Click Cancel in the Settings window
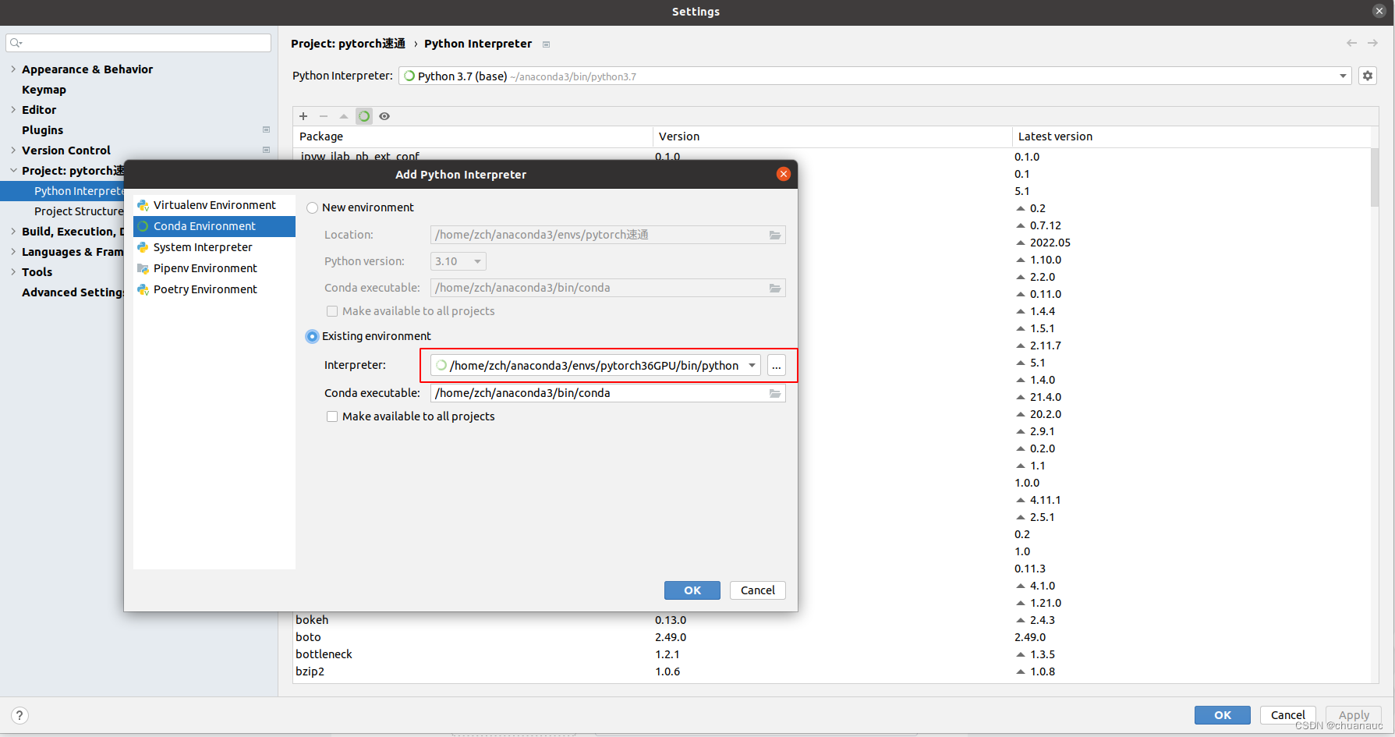This screenshot has height=737, width=1395. pos(1288,715)
